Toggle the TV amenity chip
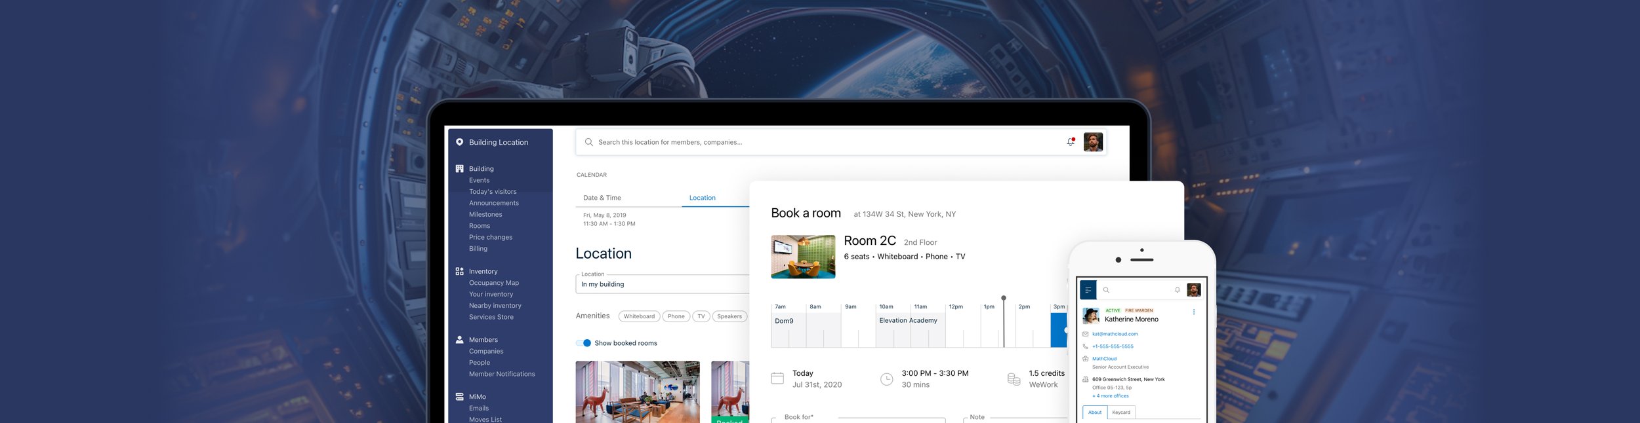 coord(701,316)
